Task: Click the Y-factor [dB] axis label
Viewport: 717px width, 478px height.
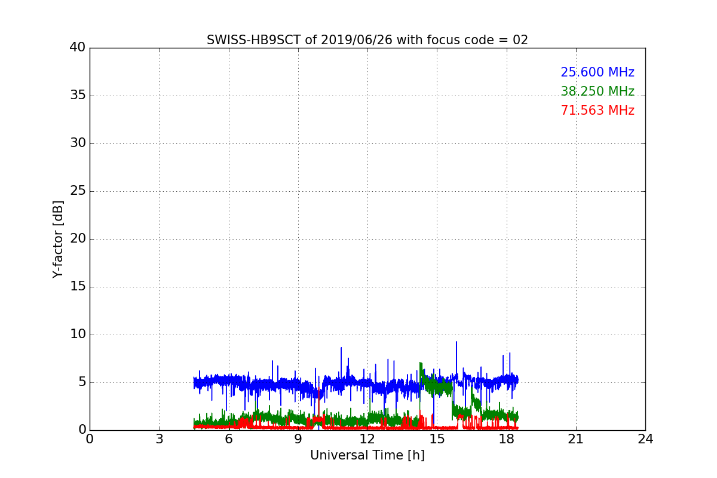Action: [58, 239]
